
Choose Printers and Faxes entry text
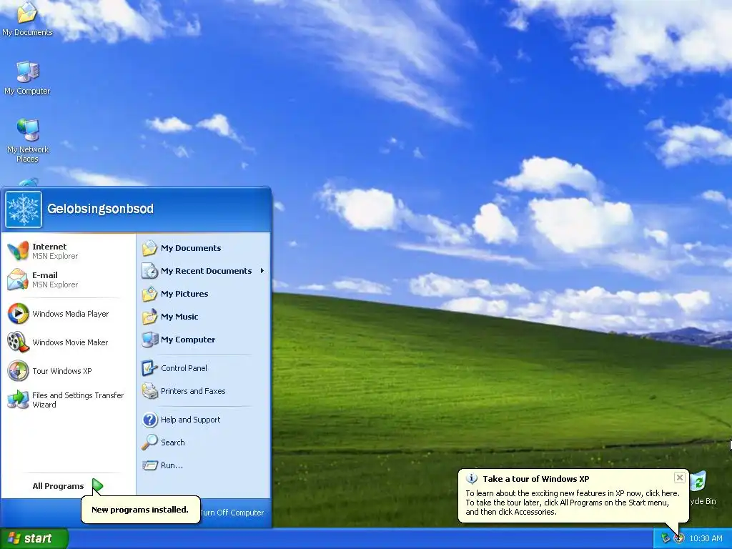tap(193, 391)
